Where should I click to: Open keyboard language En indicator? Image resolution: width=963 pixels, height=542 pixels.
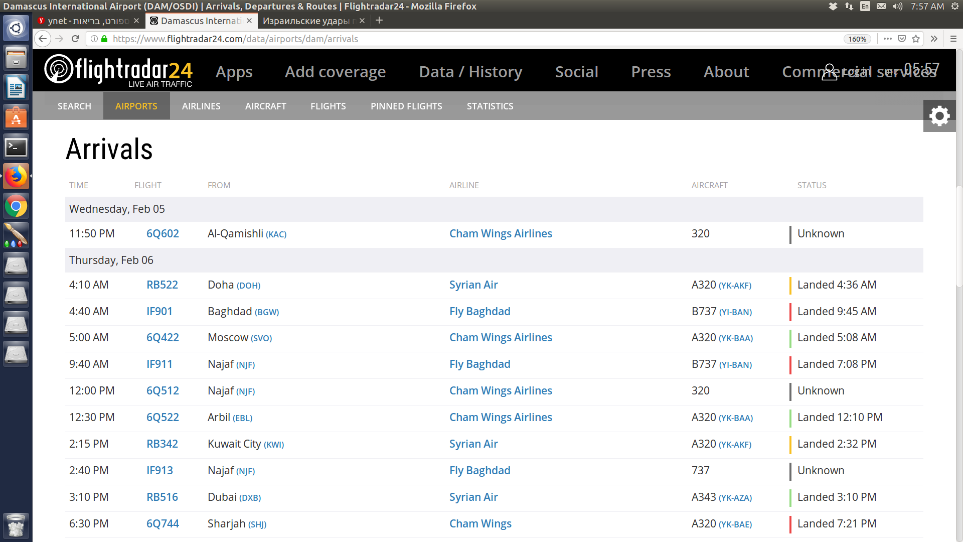(x=865, y=6)
